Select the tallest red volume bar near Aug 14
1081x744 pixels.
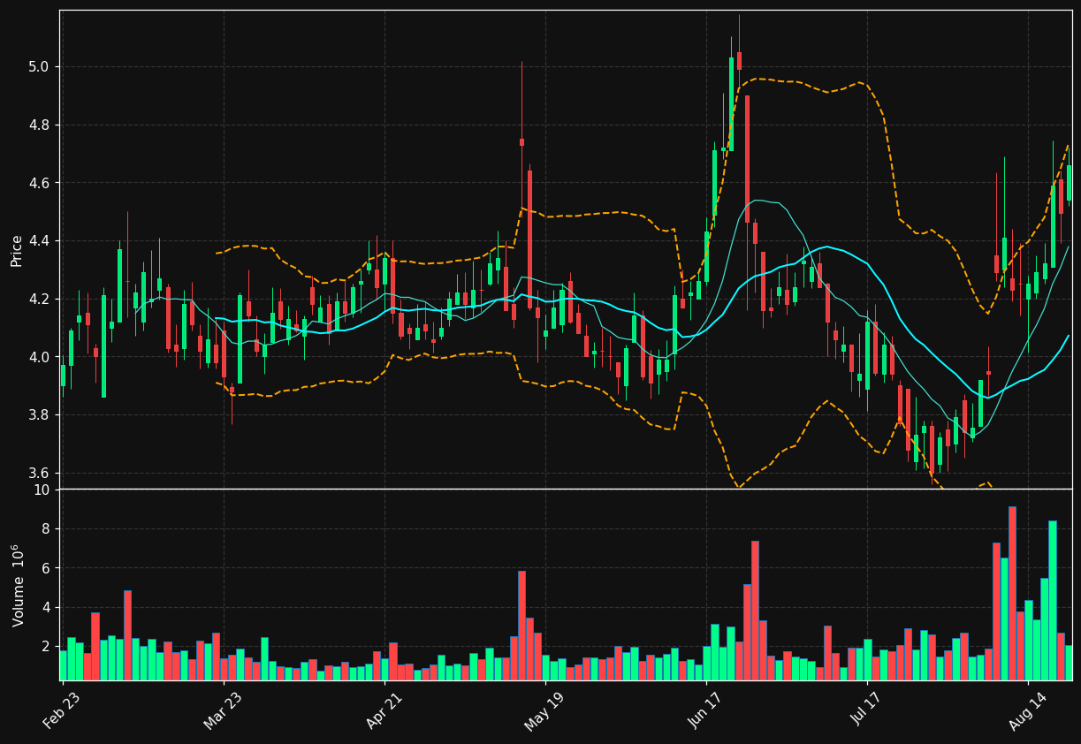click(1012, 593)
